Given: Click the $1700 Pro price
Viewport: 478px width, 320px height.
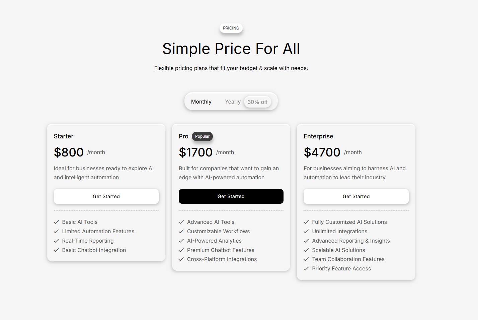Looking at the screenshot, I should [x=195, y=152].
